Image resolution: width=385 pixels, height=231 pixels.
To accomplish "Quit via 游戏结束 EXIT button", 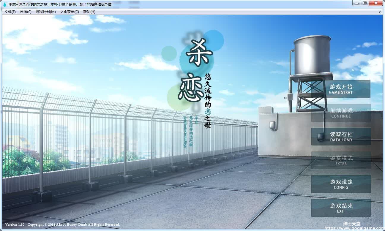I will 341,208.
